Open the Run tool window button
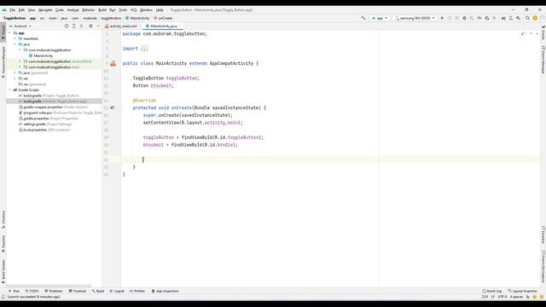 (x=14, y=291)
